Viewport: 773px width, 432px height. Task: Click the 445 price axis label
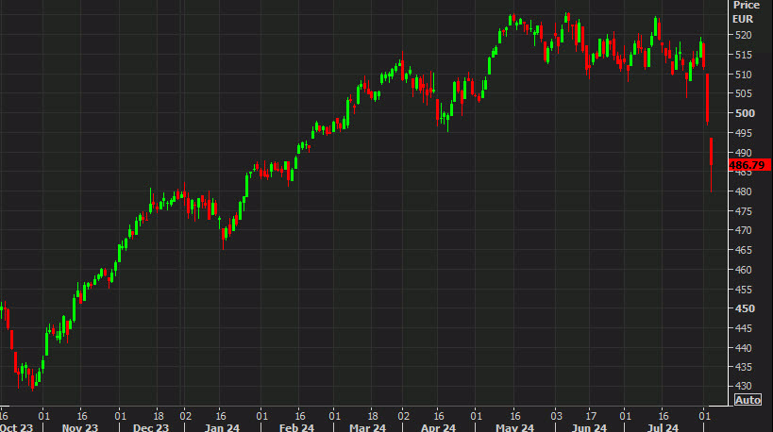pyautogui.click(x=743, y=328)
